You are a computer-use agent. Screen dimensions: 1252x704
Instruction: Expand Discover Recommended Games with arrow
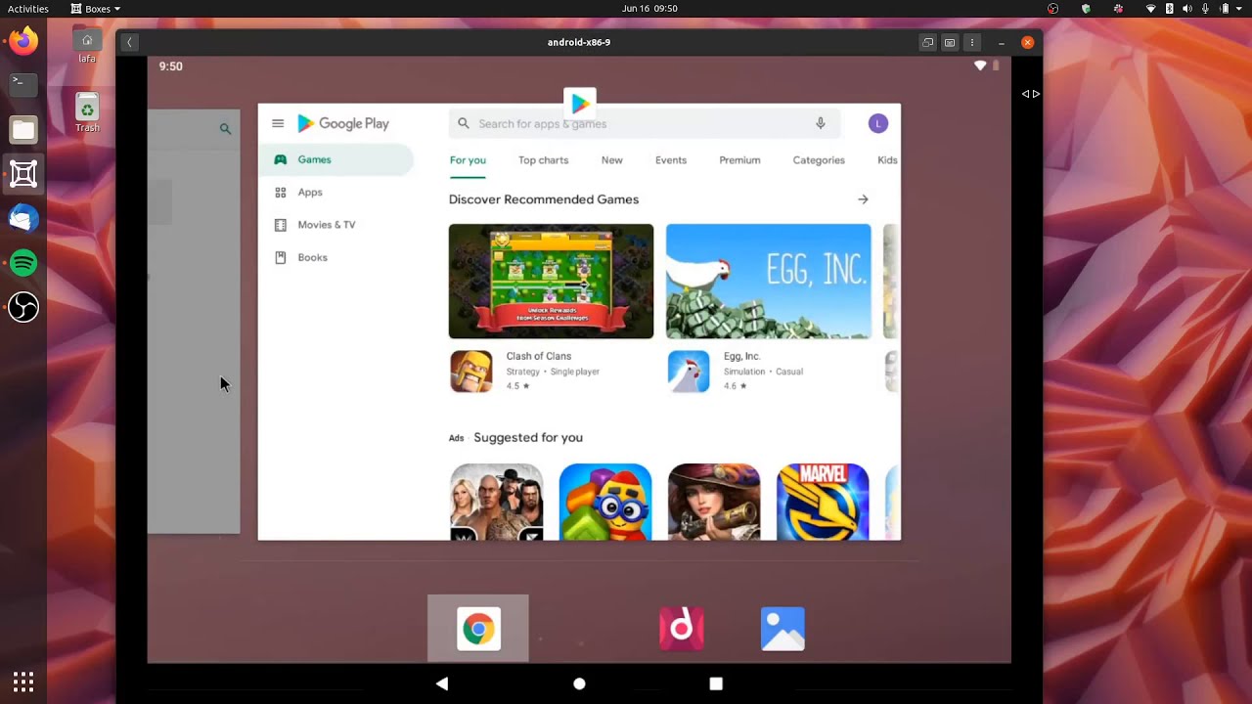[863, 199]
